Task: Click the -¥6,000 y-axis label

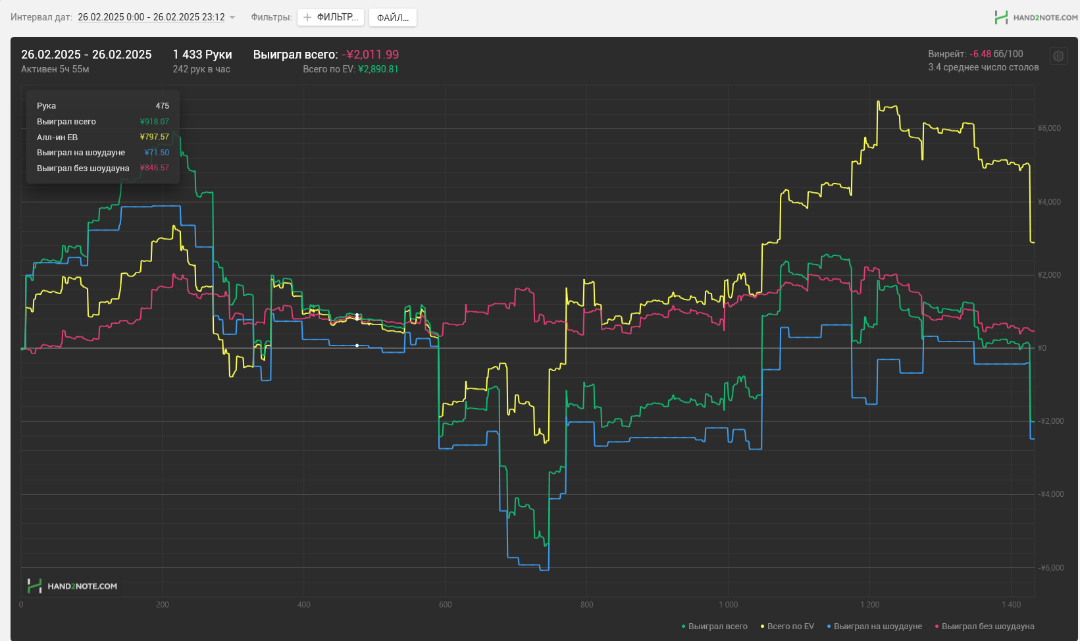Action: [1050, 568]
